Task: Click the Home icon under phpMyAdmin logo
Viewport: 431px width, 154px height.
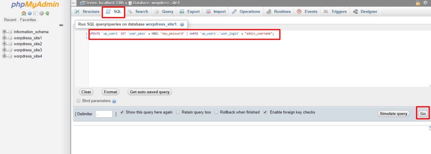Action: [24, 13]
